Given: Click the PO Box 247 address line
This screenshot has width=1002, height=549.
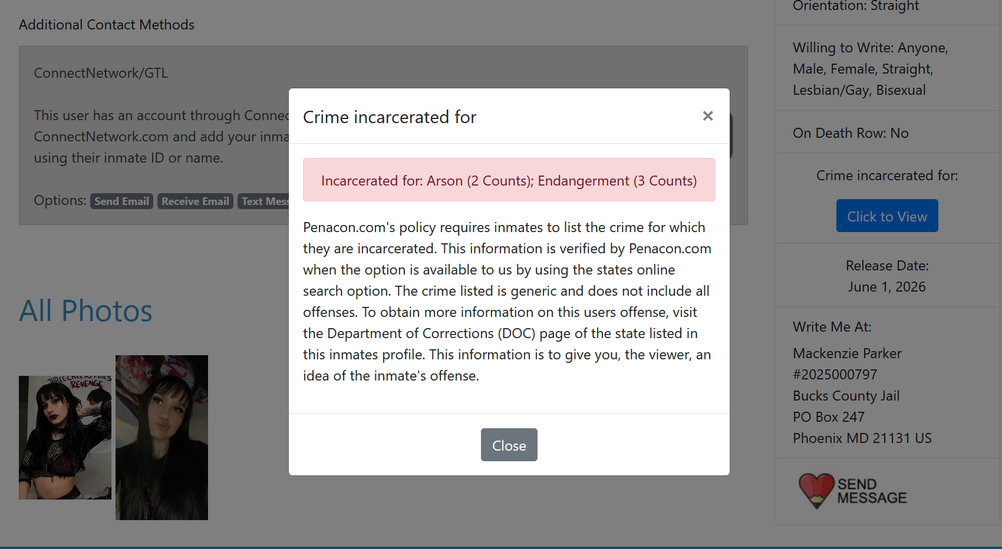Looking at the screenshot, I should pyautogui.click(x=829, y=417).
